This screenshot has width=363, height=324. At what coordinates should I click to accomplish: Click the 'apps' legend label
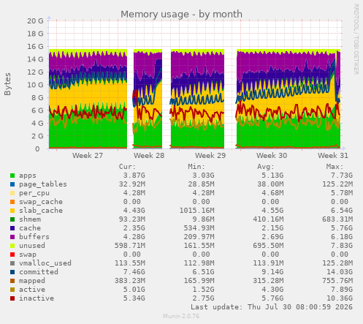pyautogui.click(x=28, y=176)
